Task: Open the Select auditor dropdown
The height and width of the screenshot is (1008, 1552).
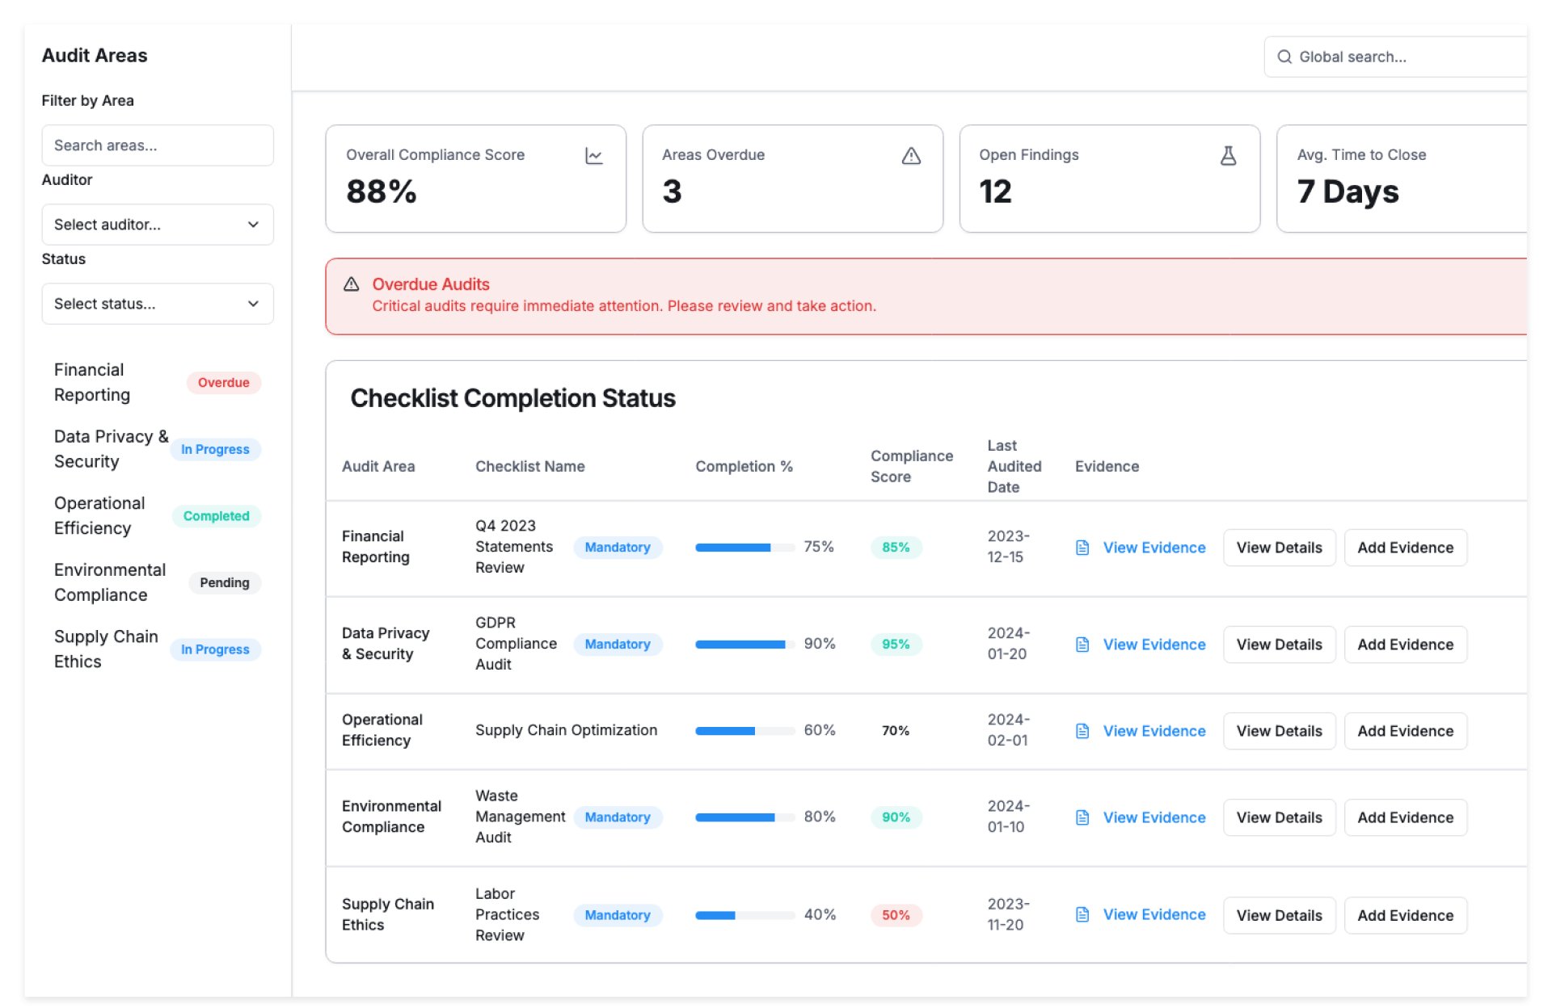Action: [157, 225]
